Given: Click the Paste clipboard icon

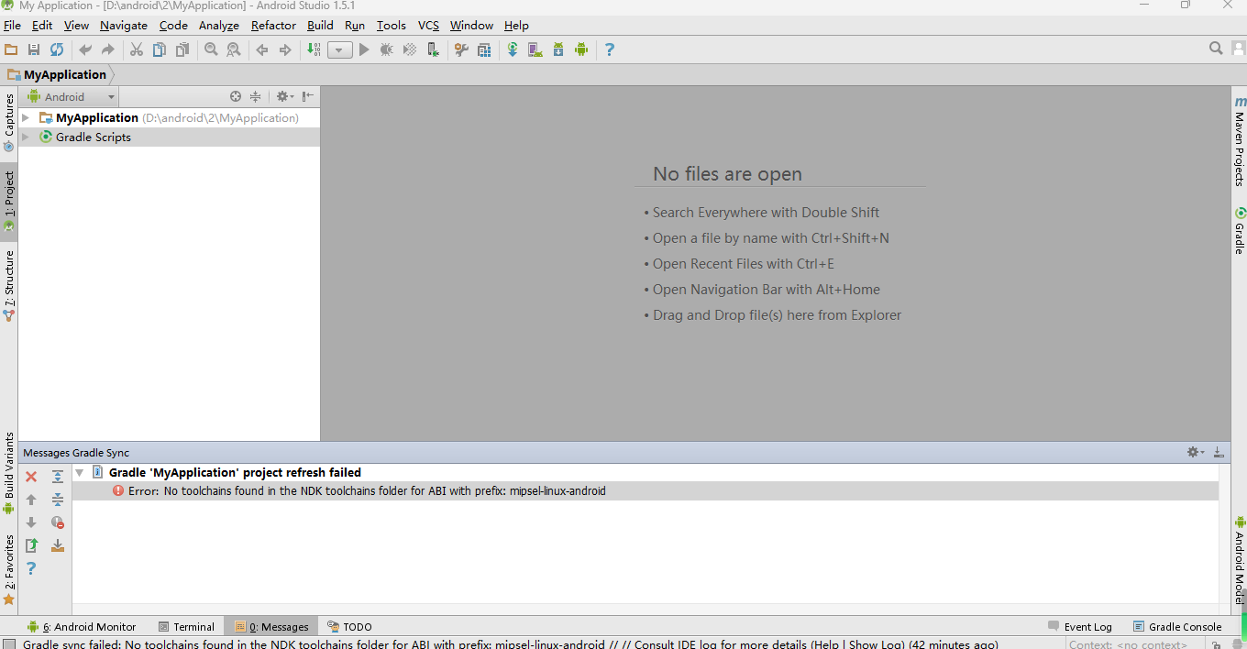Looking at the screenshot, I should pos(182,49).
